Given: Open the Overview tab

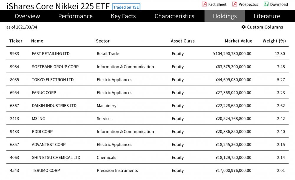Looking at the screenshot, I should 27,16.
